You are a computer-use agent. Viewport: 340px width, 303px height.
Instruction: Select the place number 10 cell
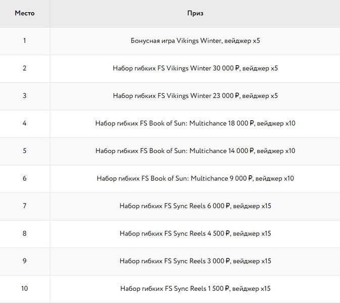(x=24, y=289)
